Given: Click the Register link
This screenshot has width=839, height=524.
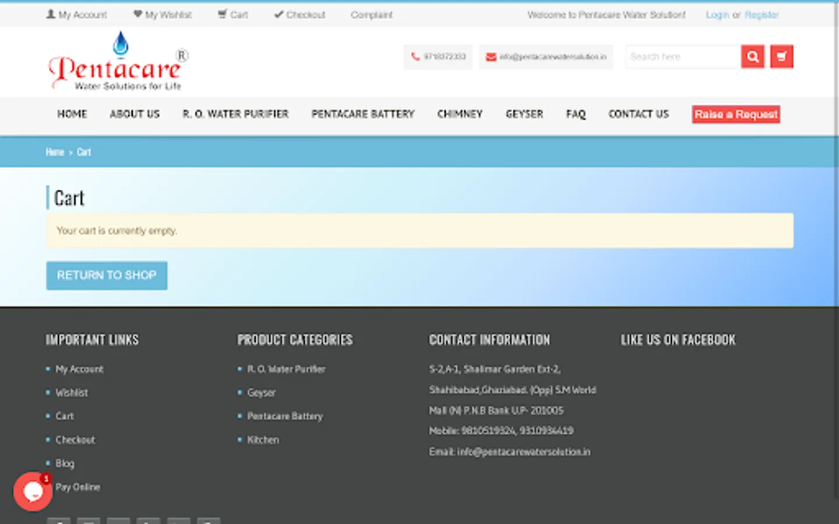Looking at the screenshot, I should coord(762,15).
